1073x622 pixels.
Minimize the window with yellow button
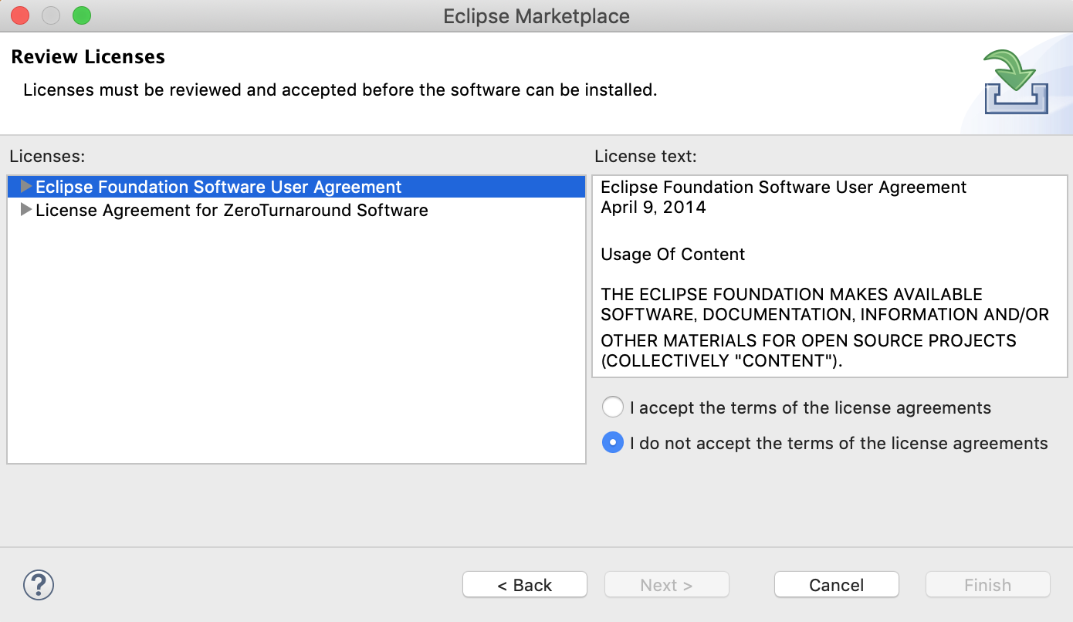point(50,15)
